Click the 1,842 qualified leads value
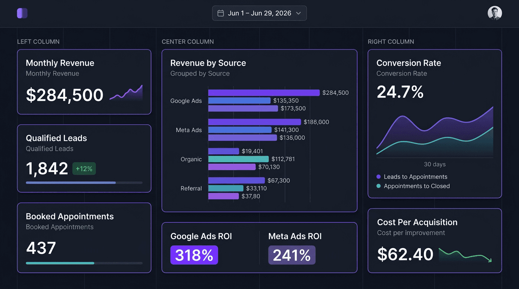Viewport: 519px width, 289px height. pos(47,169)
